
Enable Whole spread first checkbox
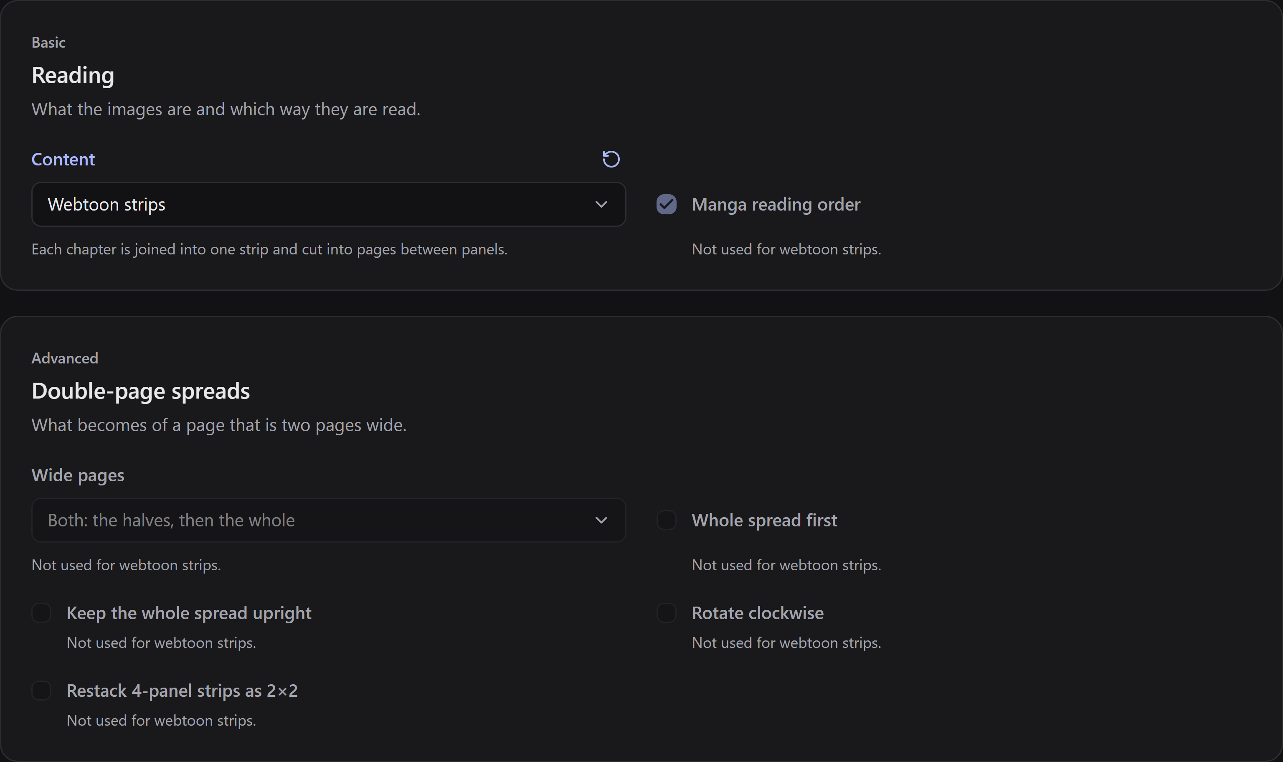tap(666, 520)
